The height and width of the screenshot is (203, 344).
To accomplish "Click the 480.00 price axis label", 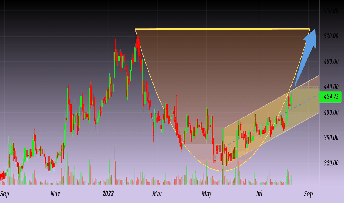I will 331,61.
